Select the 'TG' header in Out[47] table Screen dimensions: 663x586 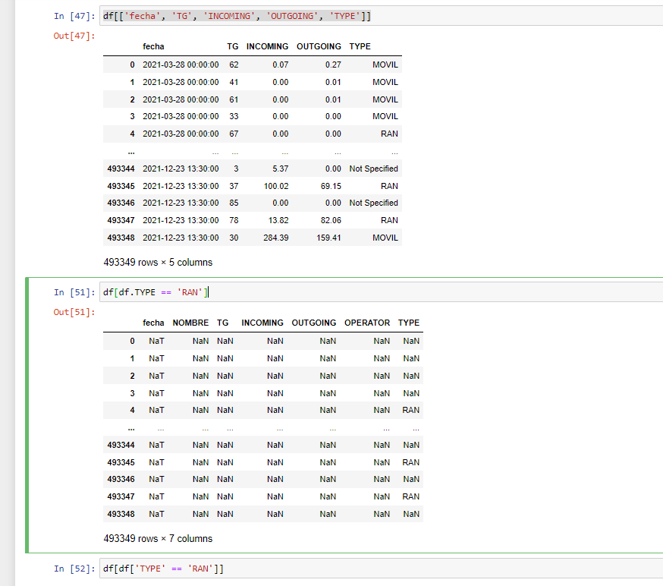pyautogui.click(x=233, y=46)
